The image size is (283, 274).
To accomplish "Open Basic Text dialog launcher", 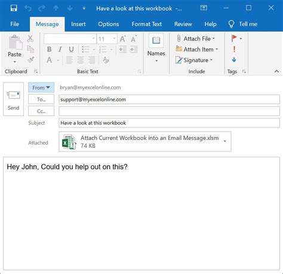I will (139, 71).
